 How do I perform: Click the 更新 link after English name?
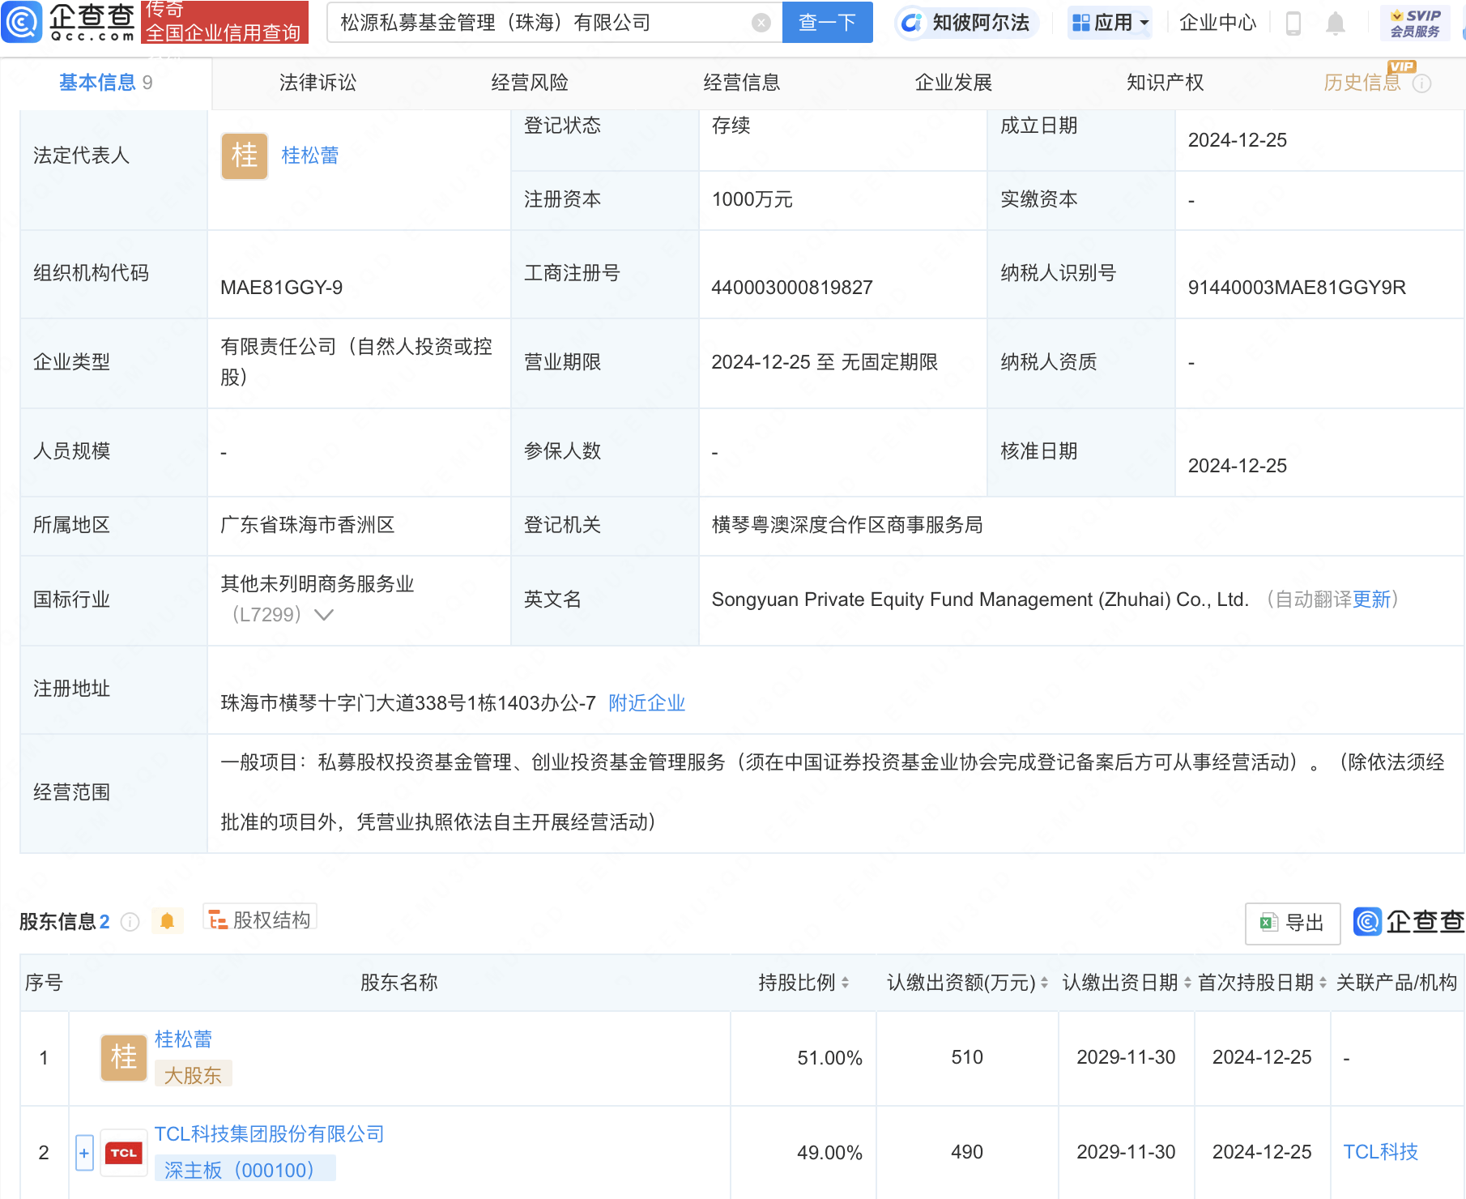tap(1371, 599)
